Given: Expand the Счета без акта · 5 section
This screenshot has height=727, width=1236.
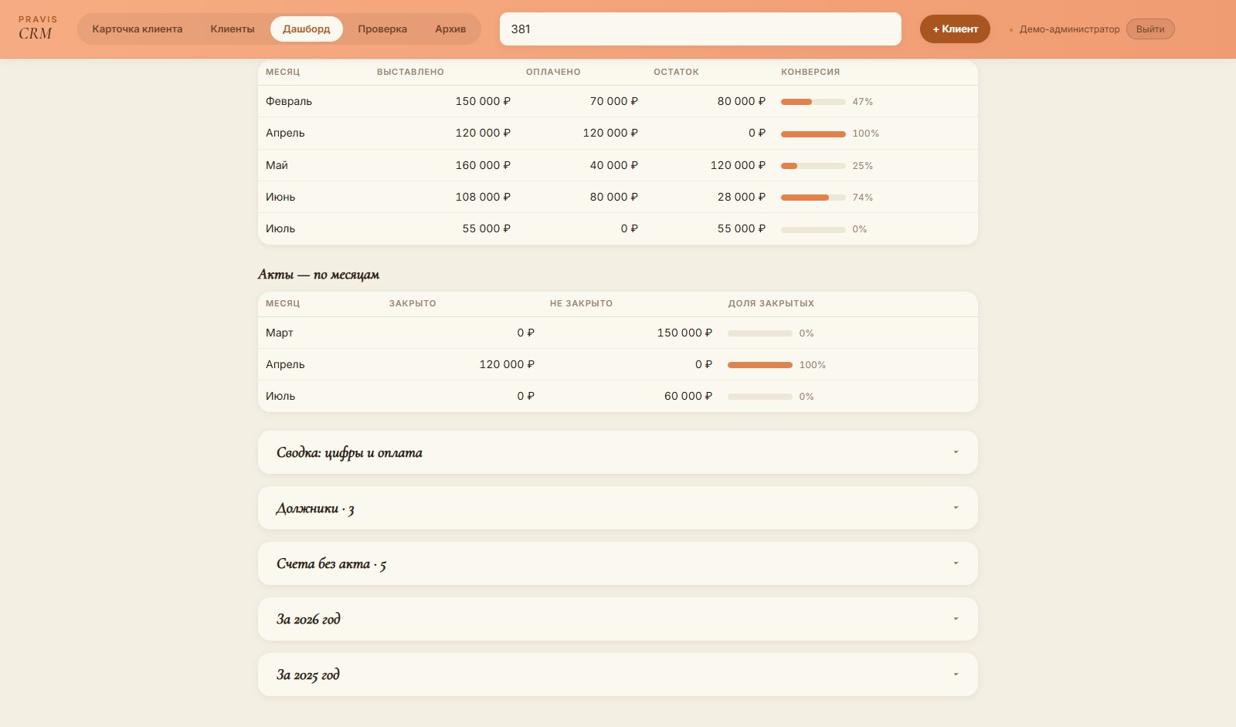Looking at the screenshot, I should (618, 563).
